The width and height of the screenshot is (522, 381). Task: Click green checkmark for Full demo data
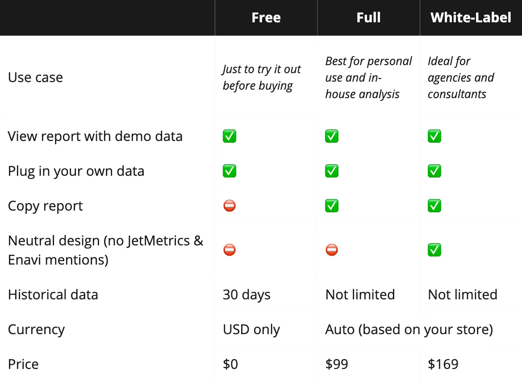pyautogui.click(x=332, y=136)
